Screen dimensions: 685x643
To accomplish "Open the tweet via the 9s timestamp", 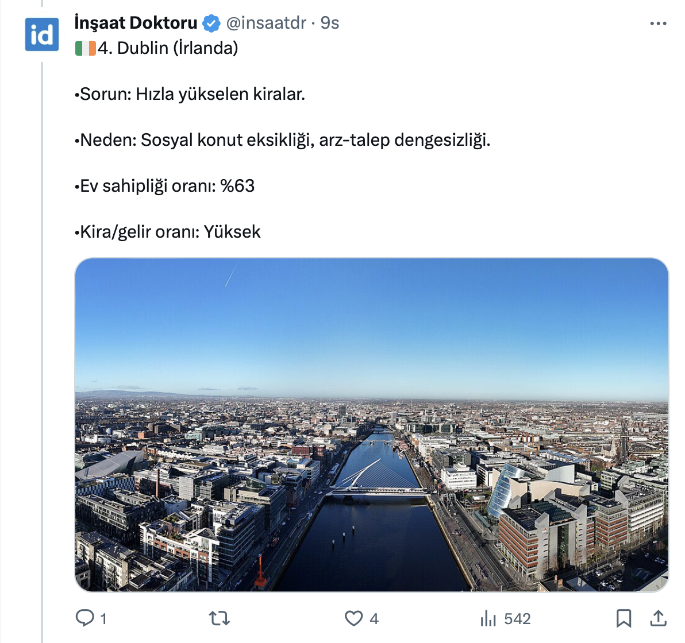I will [330, 23].
